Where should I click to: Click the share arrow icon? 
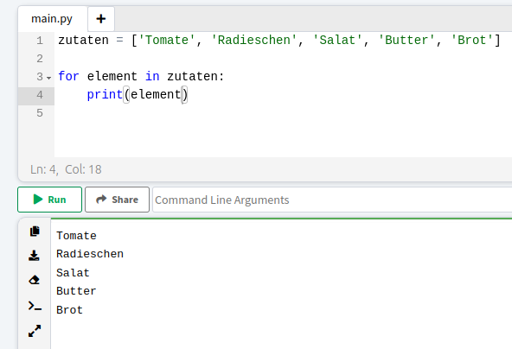point(101,200)
